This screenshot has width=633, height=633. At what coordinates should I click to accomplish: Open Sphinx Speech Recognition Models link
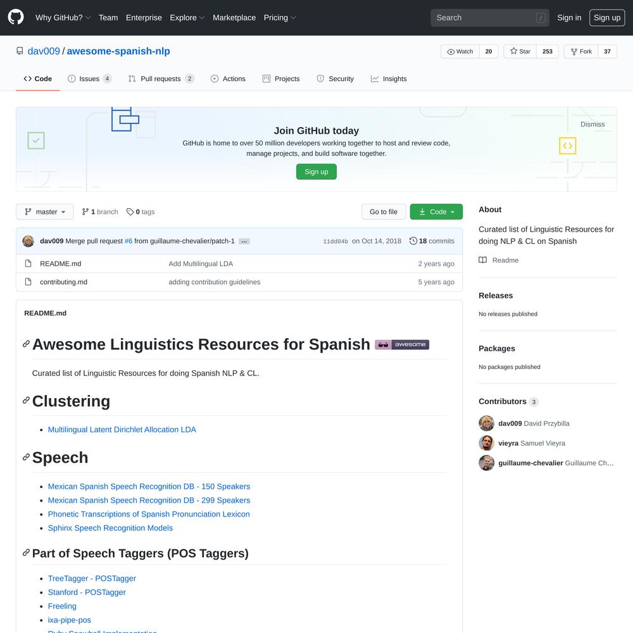pyautogui.click(x=110, y=528)
